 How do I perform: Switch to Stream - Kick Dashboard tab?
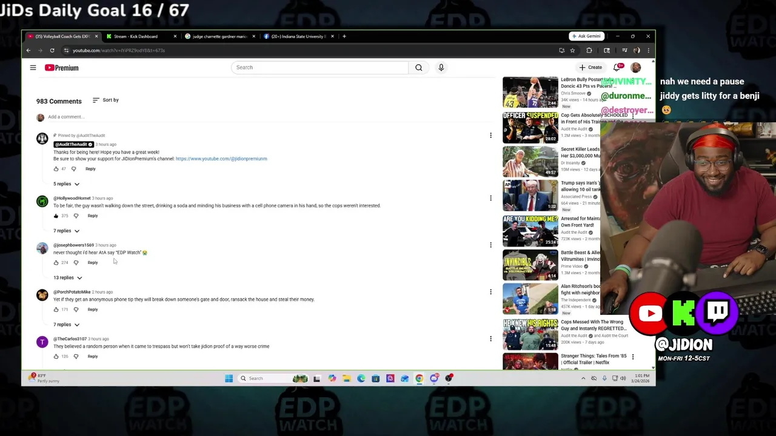click(x=139, y=36)
